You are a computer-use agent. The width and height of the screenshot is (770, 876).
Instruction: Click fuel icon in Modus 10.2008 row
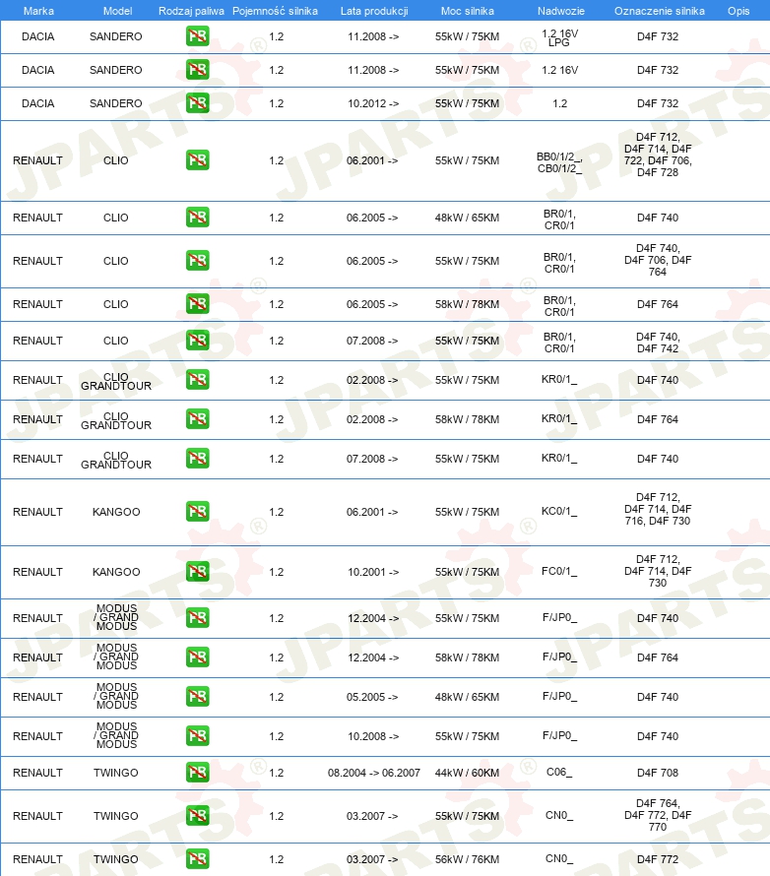(197, 736)
